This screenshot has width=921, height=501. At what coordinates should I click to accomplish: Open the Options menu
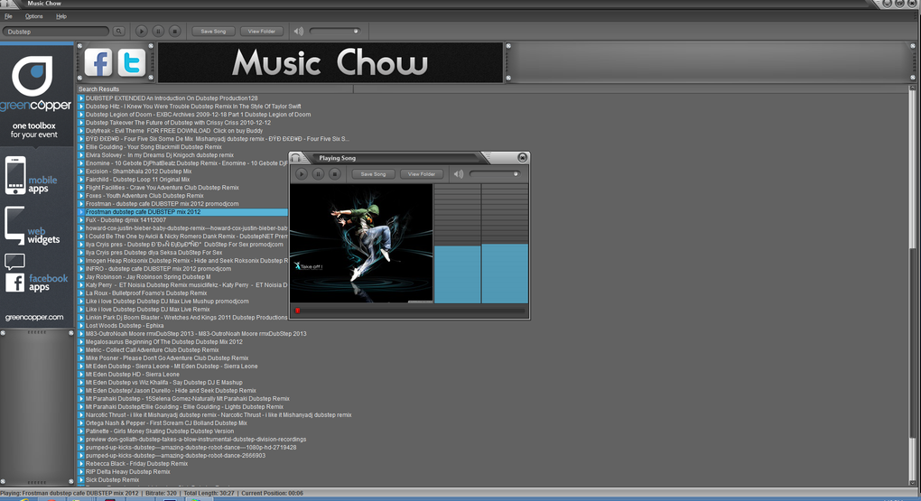(x=33, y=16)
